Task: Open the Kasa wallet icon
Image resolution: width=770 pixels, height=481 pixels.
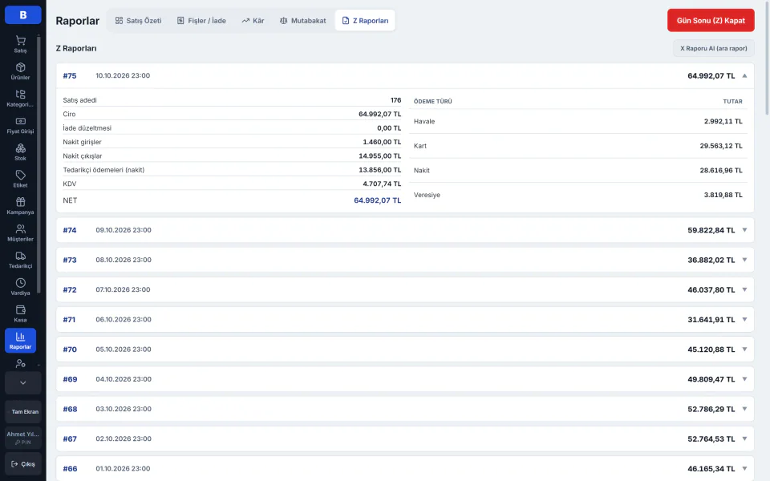Action: click(x=20, y=310)
